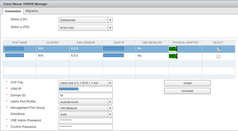Click the second row's VSE installed No cell
The width and height of the screenshot is (238, 131).
152,56
